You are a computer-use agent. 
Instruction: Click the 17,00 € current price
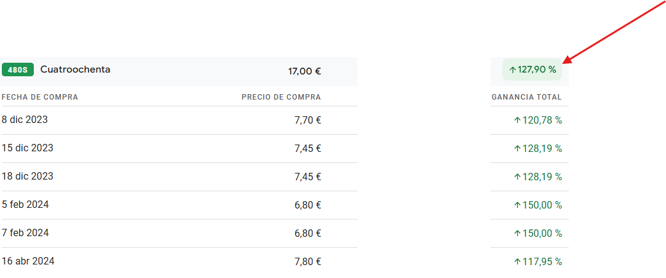(304, 71)
